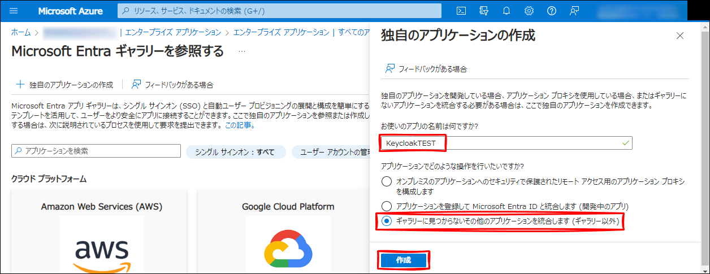This screenshot has height=274, width=710.
Task: Click the feedback icon in top bar
Action: (x=574, y=11)
